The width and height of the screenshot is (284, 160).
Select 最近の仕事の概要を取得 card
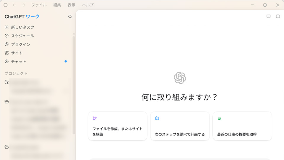(242, 126)
